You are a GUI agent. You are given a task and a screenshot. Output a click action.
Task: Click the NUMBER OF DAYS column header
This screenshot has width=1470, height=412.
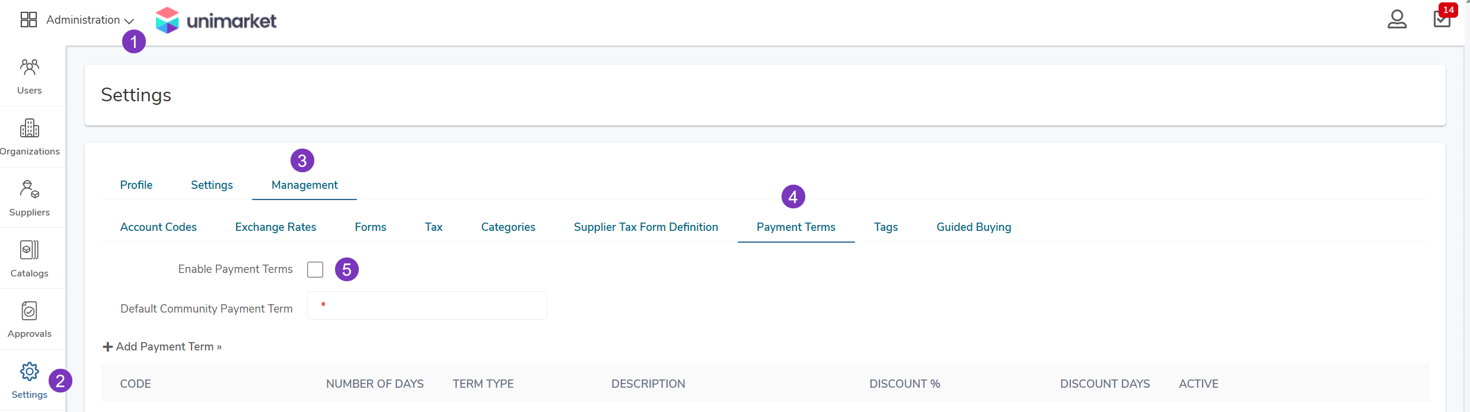(375, 384)
